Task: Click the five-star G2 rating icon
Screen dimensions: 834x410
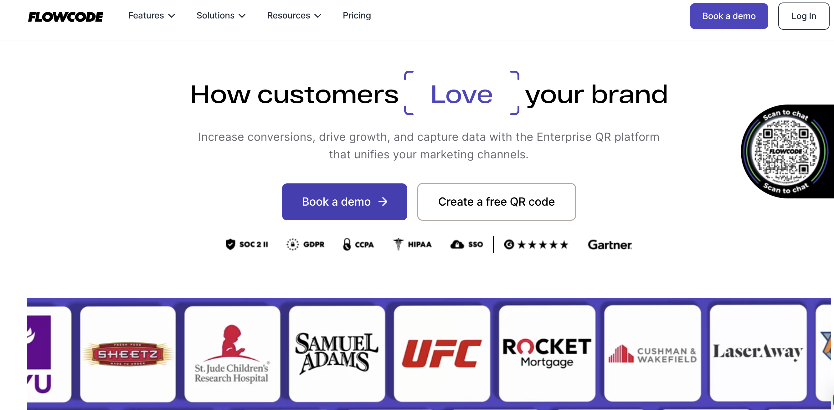Action: (x=536, y=244)
